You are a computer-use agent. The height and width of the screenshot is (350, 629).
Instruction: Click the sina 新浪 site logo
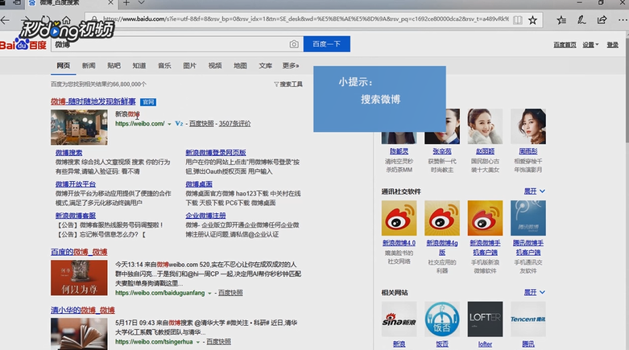pyautogui.click(x=399, y=319)
